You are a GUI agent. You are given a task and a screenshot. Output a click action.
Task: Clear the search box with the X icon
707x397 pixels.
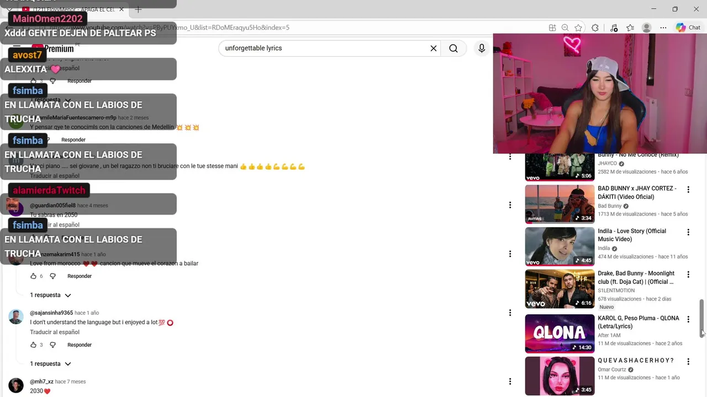(x=434, y=49)
